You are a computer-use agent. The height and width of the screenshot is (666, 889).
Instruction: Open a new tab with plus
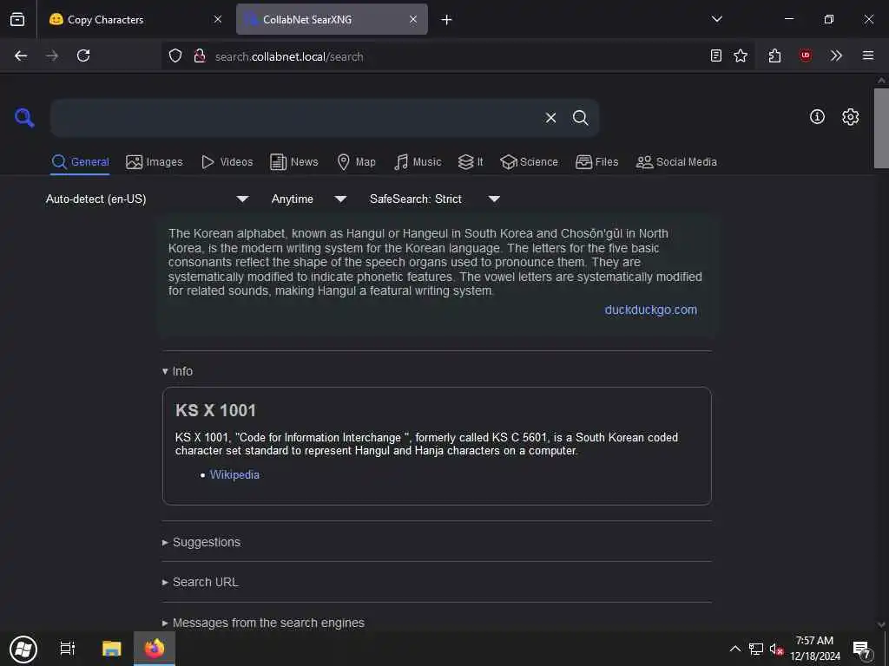point(447,20)
